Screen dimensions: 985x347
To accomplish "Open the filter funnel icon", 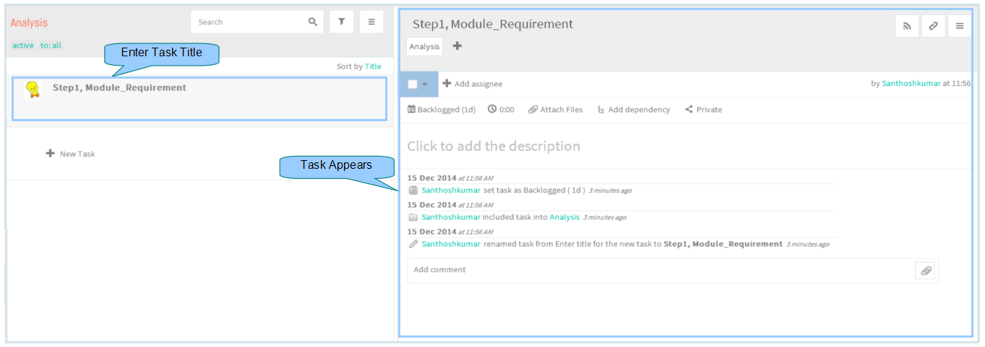I will click(x=341, y=22).
